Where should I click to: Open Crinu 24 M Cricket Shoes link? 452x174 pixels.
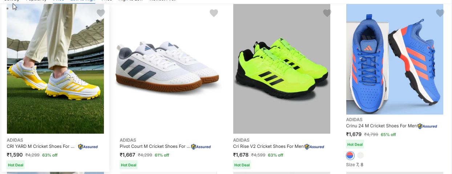pos(381,126)
